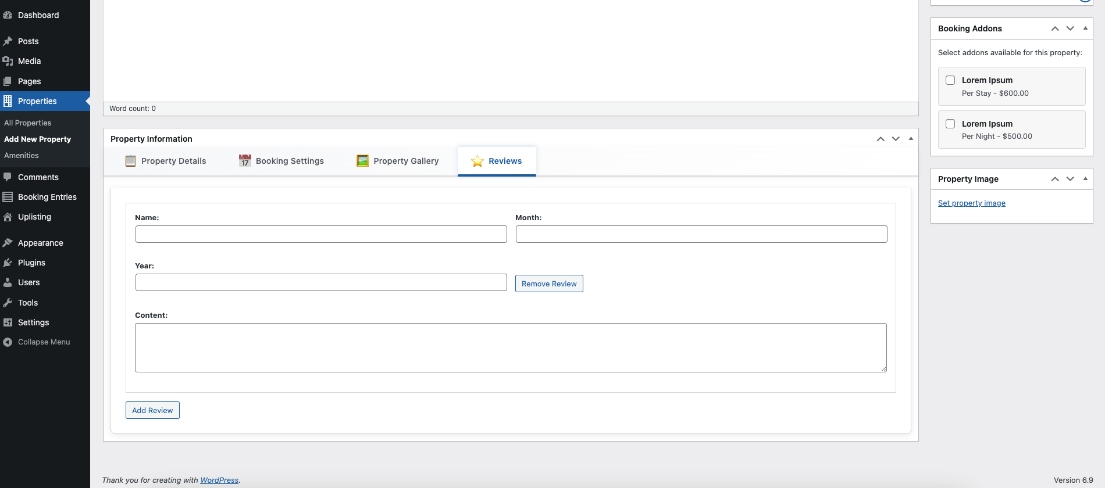Toggle Property Information panel collapse
Screen dimensions: 1105x488
coord(911,139)
